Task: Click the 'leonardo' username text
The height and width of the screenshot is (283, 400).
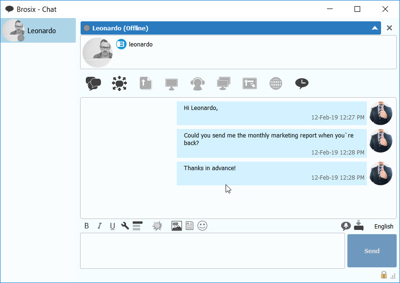Action: coord(141,45)
